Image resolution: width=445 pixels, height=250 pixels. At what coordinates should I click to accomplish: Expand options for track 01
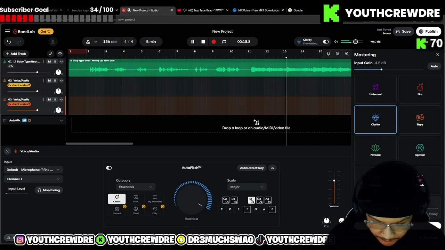pos(61,61)
